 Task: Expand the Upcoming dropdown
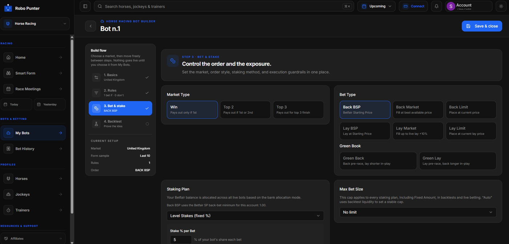(x=377, y=6)
